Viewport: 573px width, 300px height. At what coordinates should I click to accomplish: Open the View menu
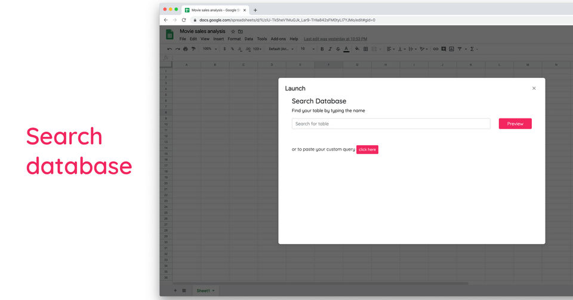click(205, 39)
